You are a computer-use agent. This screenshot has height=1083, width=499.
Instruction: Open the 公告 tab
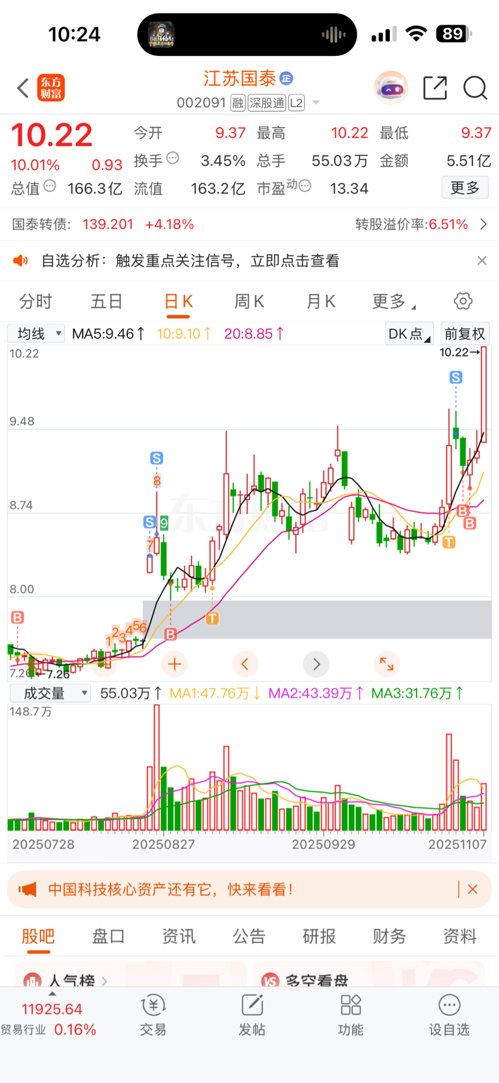[x=249, y=936]
